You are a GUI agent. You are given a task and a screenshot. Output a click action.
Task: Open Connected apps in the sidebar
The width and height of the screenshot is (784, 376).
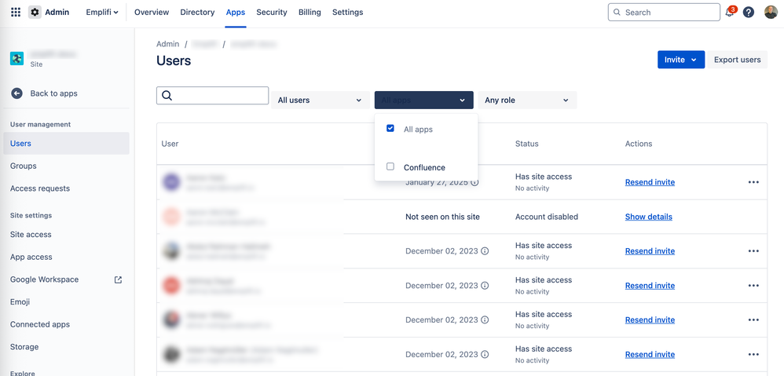66,324
